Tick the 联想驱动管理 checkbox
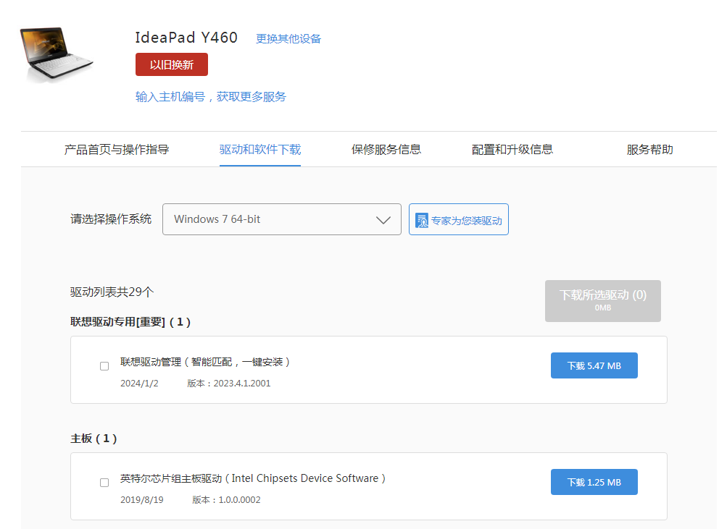 pos(104,366)
